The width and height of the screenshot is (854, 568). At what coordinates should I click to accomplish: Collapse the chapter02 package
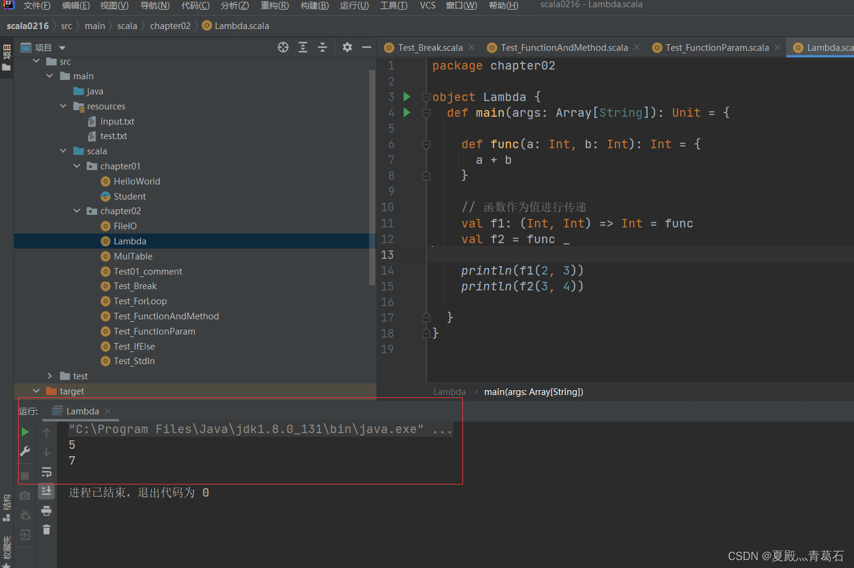pyautogui.click(x=77, y=211)
